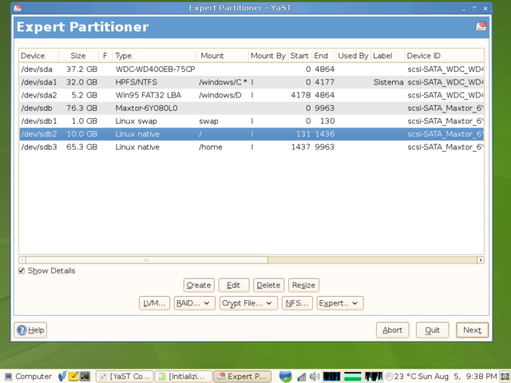Image resolution: width=511 pixels, height=383 pixels.
Task: Select the /dev/sdb1 Linux swap row
Action: click(252, 121)
